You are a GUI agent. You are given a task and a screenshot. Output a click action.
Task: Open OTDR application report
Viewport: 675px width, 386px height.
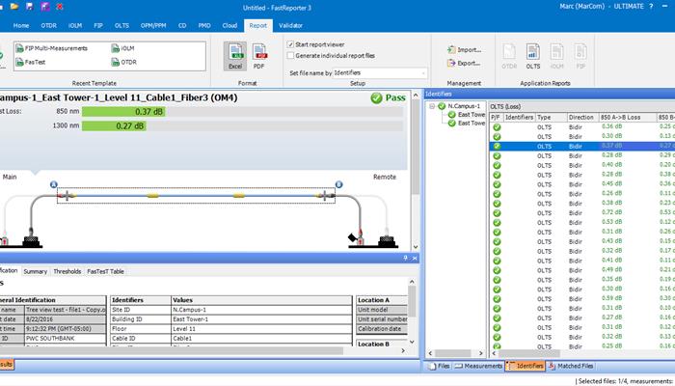pyautogui.click(x=509, y=56)
